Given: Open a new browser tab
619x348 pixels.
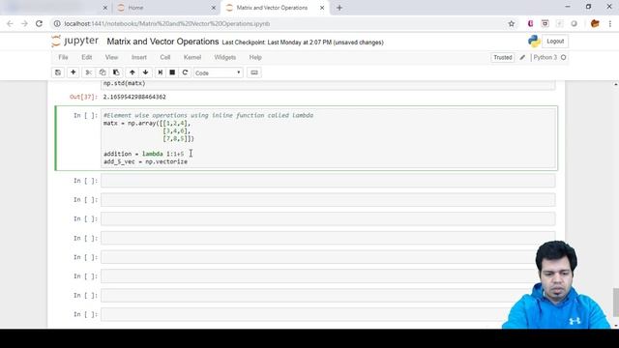Looking at the screenshot, I should 339,8.
